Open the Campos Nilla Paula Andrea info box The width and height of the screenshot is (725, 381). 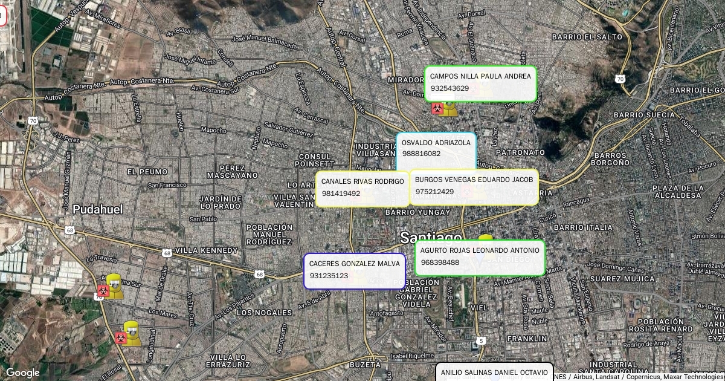coord(480,83)
